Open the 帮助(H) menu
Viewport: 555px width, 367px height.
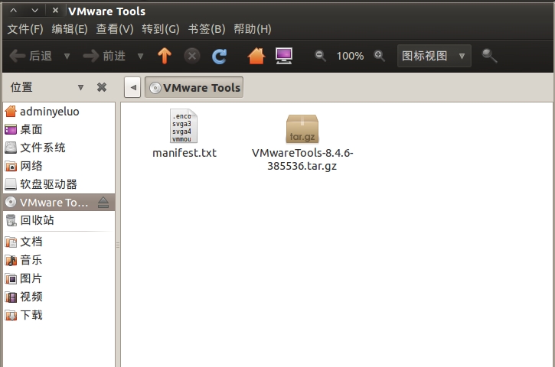pos(253,29)
